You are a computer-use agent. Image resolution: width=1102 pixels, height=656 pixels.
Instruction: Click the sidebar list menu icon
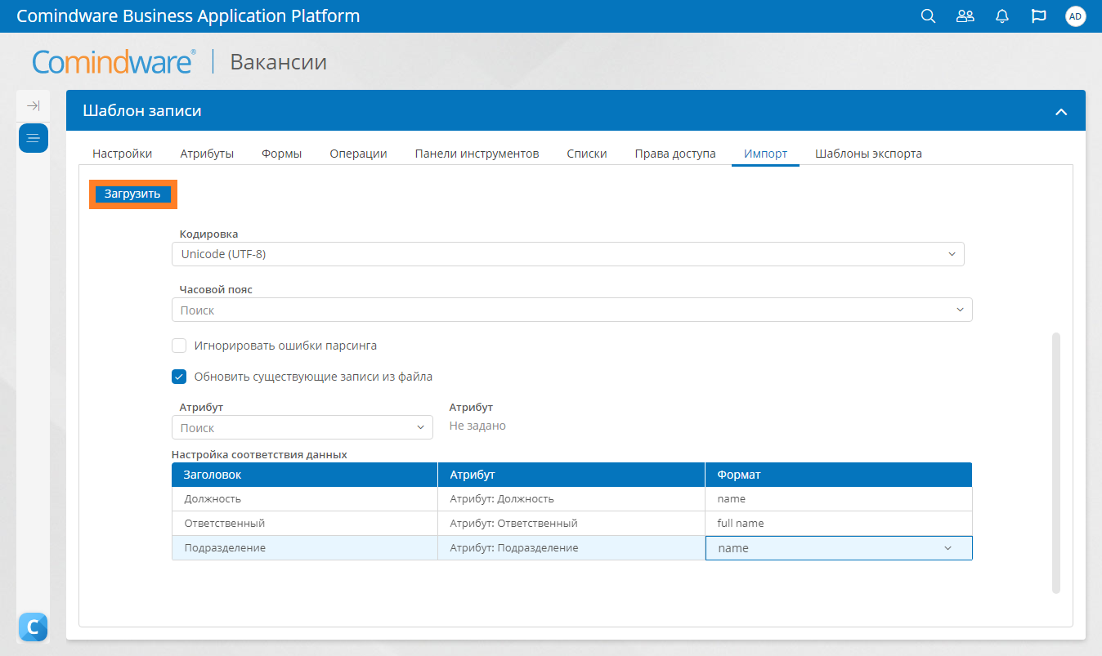coord(34,137)
